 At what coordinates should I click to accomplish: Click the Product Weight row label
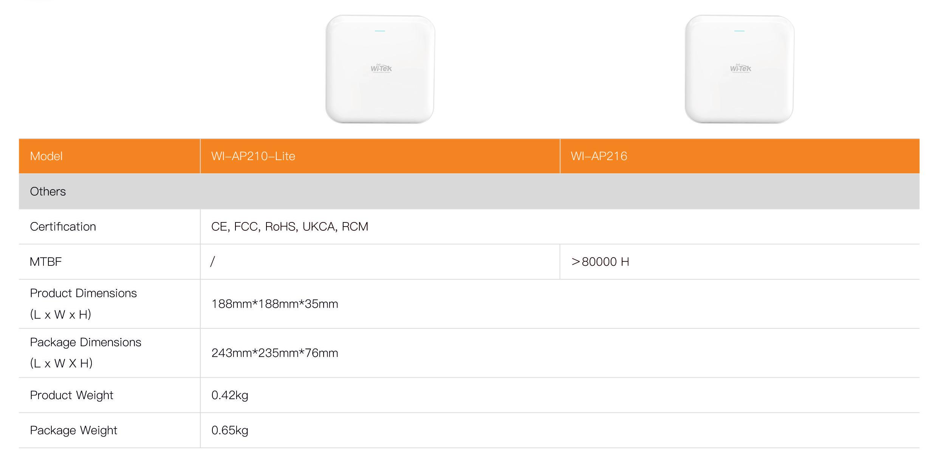71,395
